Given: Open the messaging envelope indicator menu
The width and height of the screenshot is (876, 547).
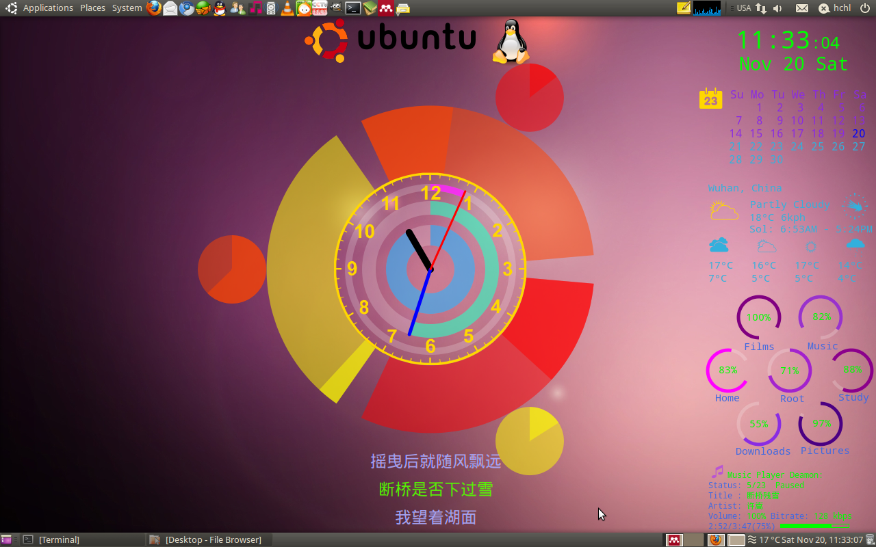Looking at the screenshot, I should click(x=802, y=8).
